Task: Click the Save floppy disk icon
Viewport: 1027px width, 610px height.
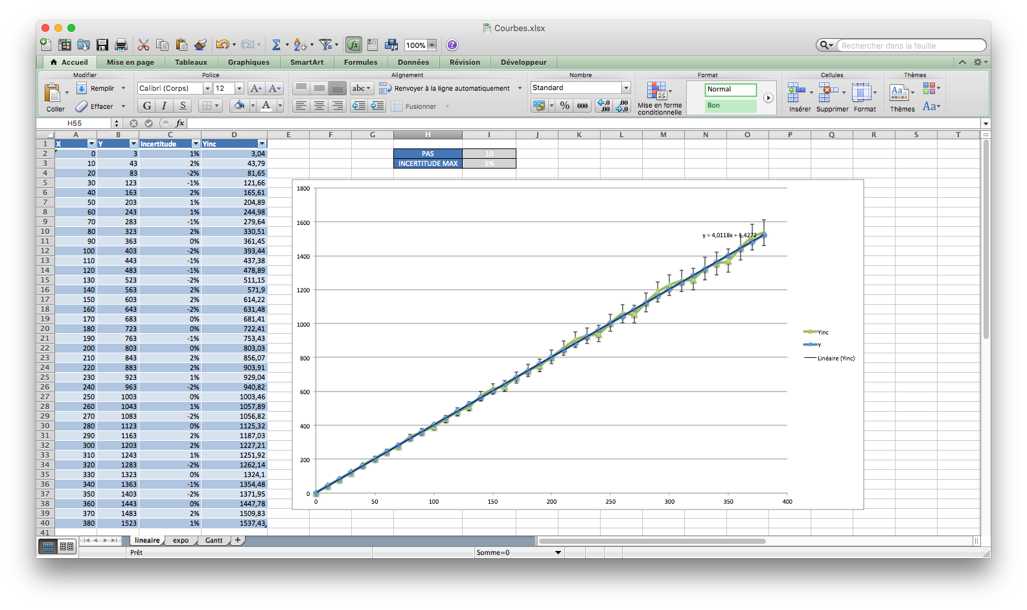Action: (102, 45)
